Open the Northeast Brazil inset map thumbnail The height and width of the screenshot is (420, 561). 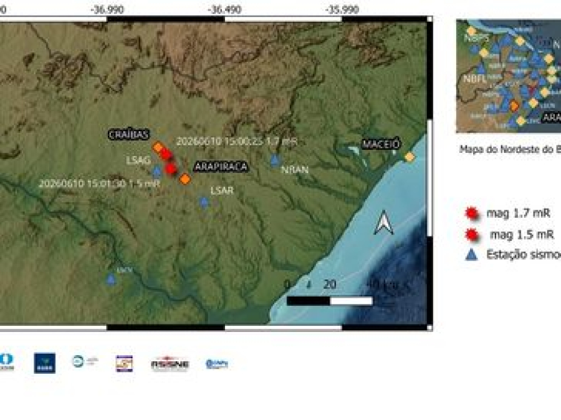(x=509, y=76)
